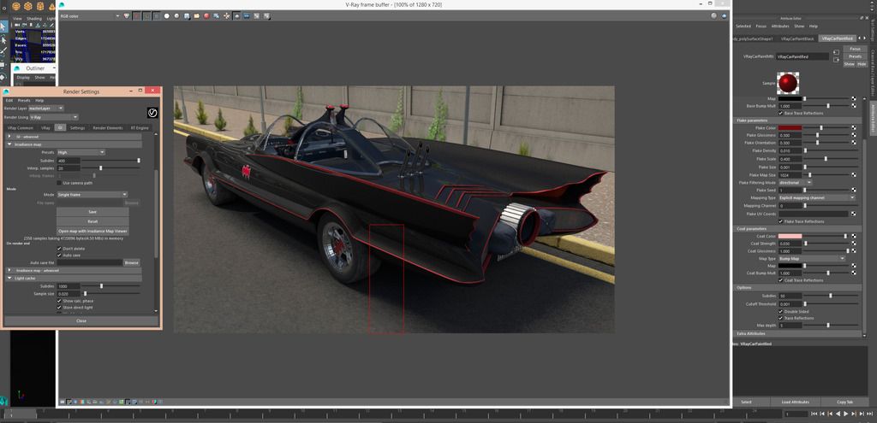The image size is (877, 423).
Task: Click map button beside Coat Color
Action: pyautogui.click(x=854, y=236)
